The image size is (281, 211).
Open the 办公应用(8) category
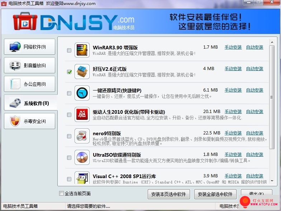(29, 84)
